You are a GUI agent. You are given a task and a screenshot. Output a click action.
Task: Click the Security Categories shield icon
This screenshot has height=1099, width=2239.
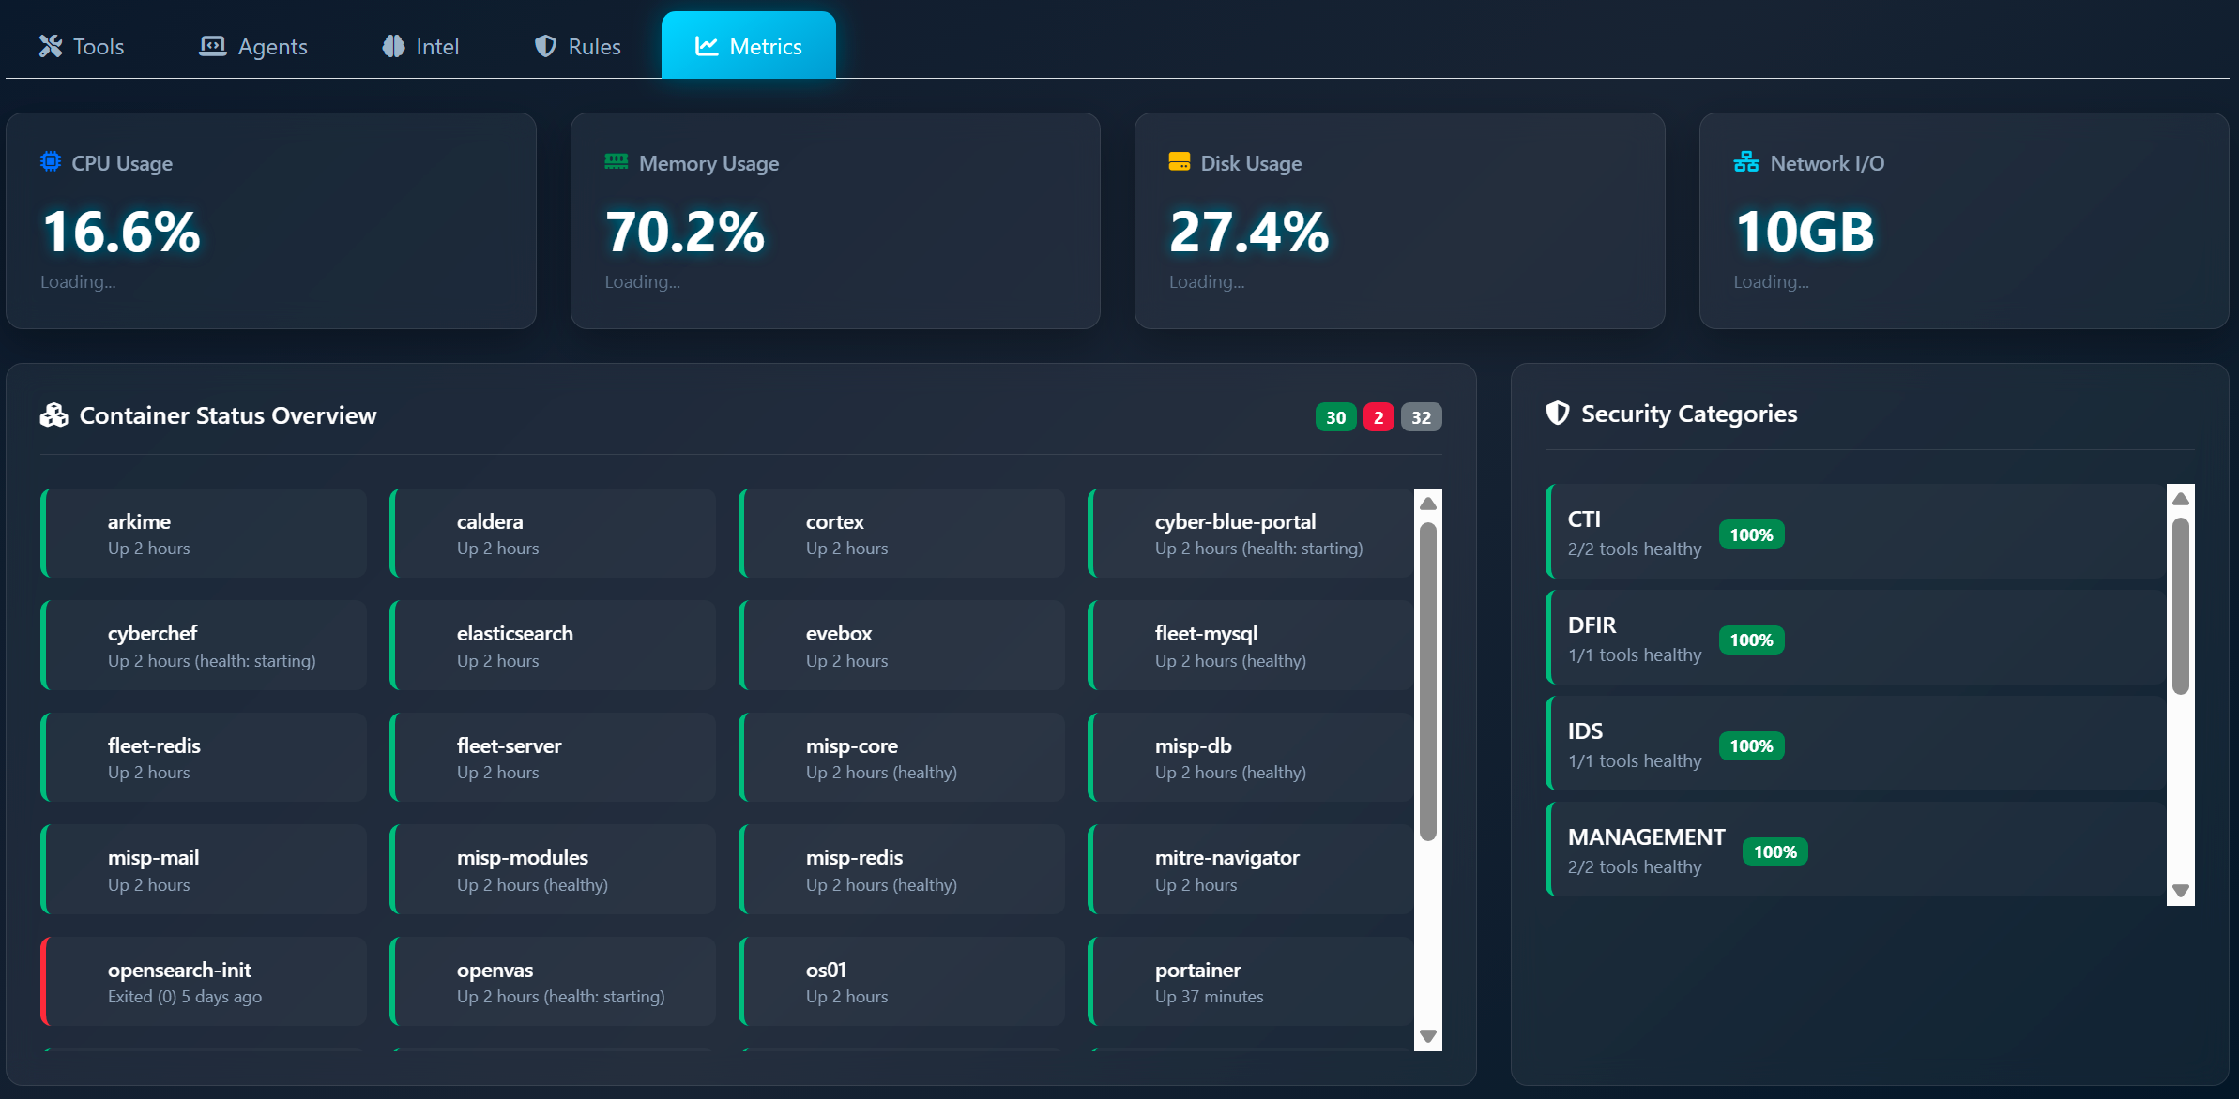point(1558,413)
